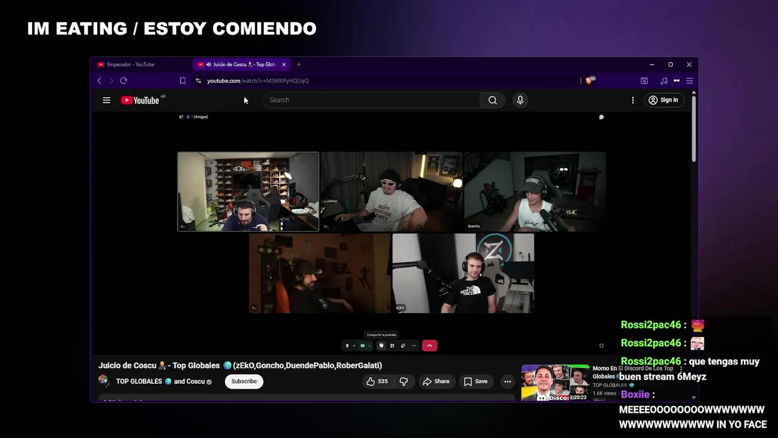The width and height of the screenshot is (778, 438).
Task: Click the search magnifier button
Action: (x=492, y=100)
